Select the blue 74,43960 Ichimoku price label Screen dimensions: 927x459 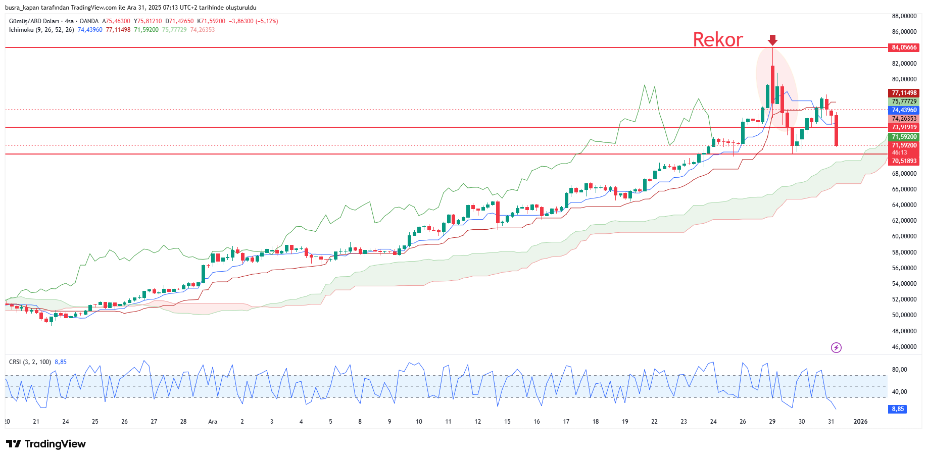904,110
